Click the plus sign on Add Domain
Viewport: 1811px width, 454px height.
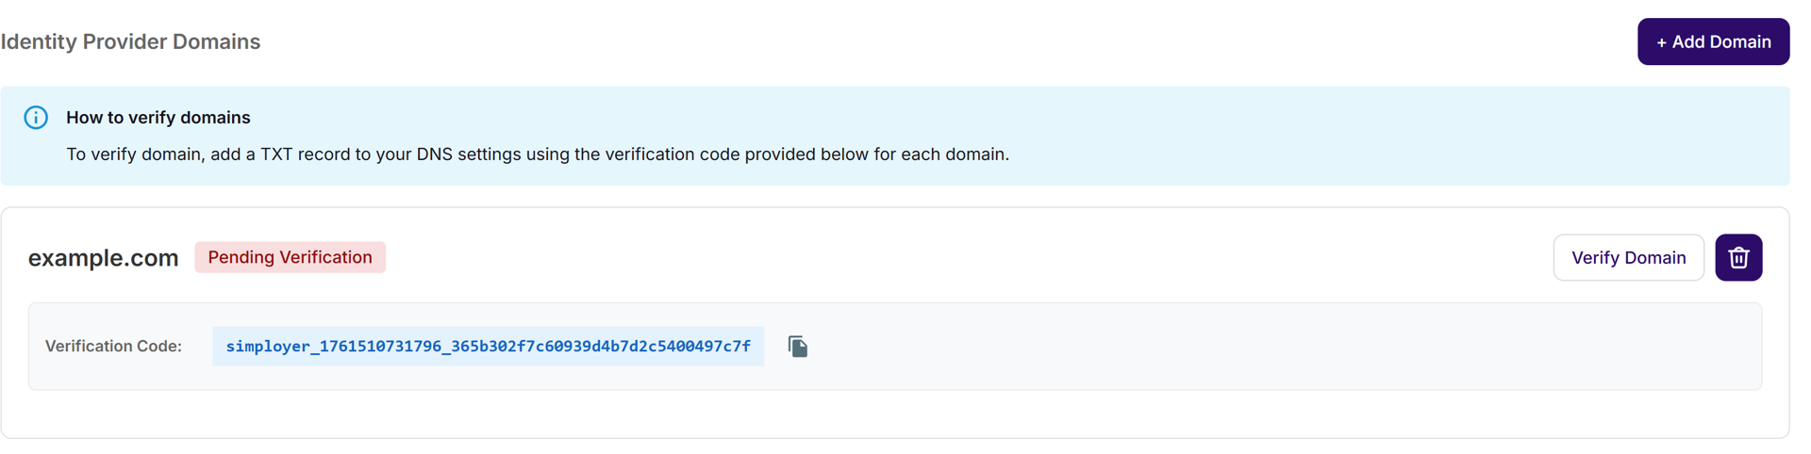(x=1662, y=42)
